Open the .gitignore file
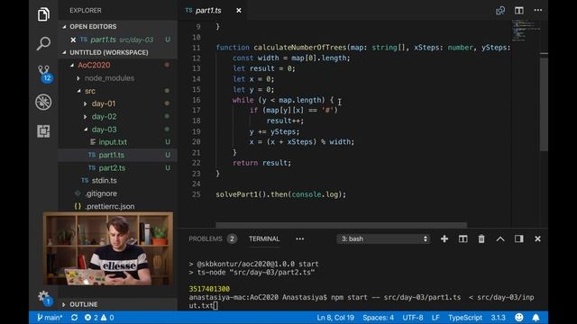Image resolution: width=577 pixels, height=324 pixels. 101,193
